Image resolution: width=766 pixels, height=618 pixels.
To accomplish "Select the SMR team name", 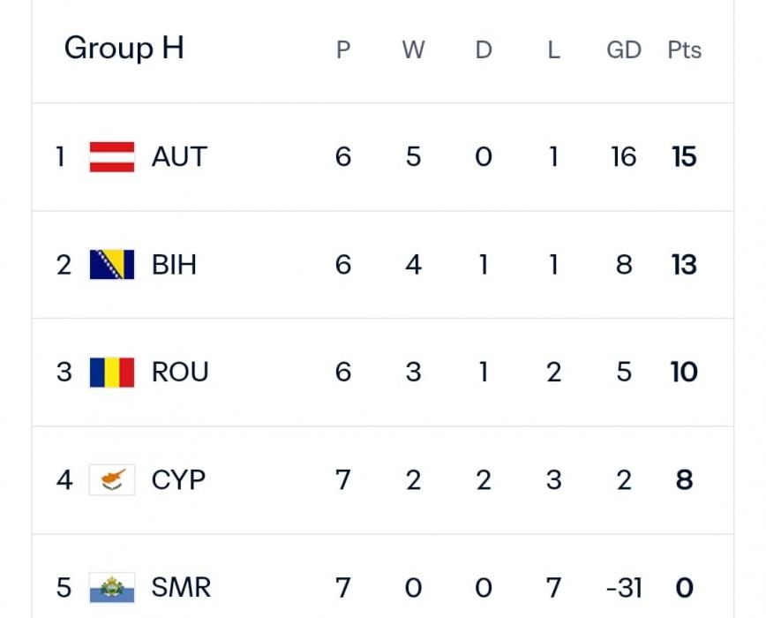I will 181,588.
